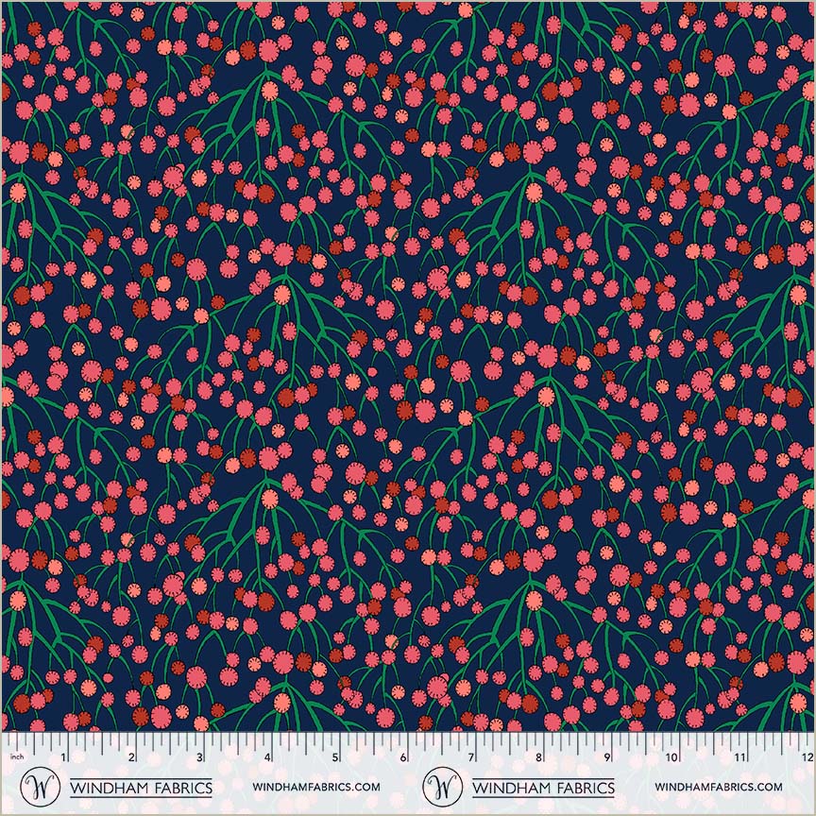Select the 9 inch ruler number
The height and width of the screenshot is (816, 816).
click(607, 757)
